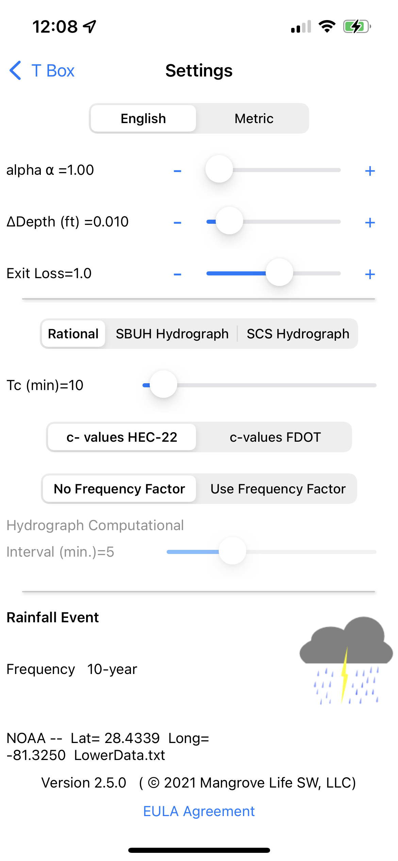Raise Exit Loss with the plus icon
This screenshot has height=861, width=398.
pyautogui.click(x=370, y=274)
